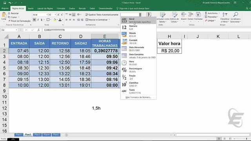
Task: Click the font color A button
Action: [60, 20]
